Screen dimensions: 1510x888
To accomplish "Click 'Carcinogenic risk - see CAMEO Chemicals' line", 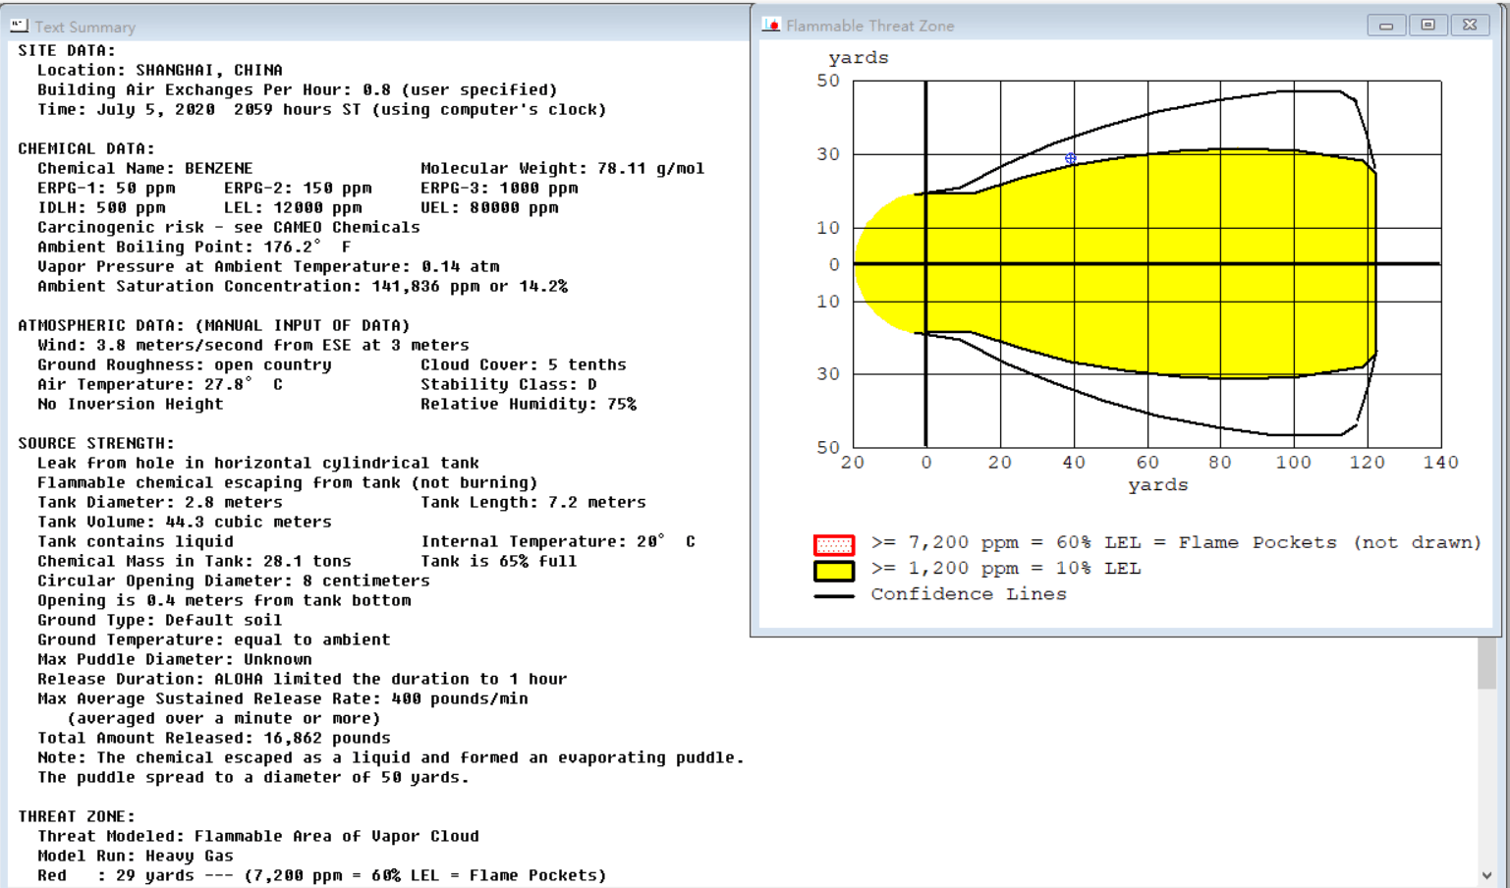I will coord(229,228).
